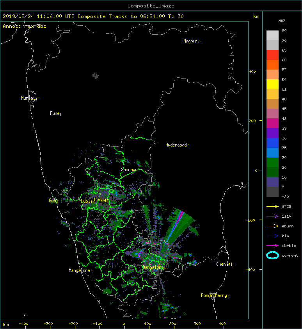This screenshot has width=302, height=329.
Task: Select the slate 5 dBZ color swatch
Action: [x=272, y=182]
